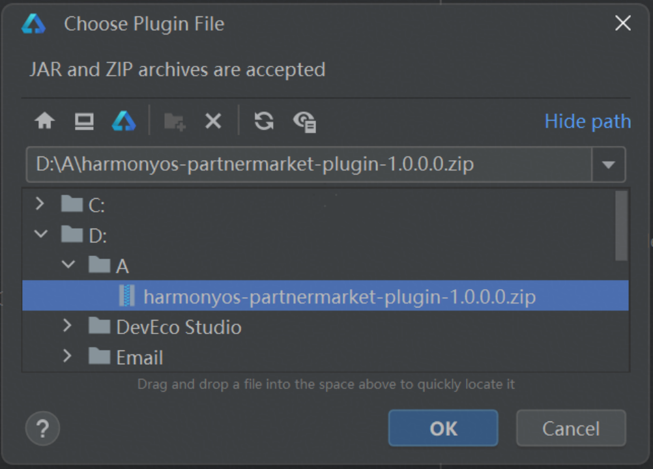Jump to the Desktop directory icon
The width and height of the screenshot is (653, 469).
click(x=84, y=121)
